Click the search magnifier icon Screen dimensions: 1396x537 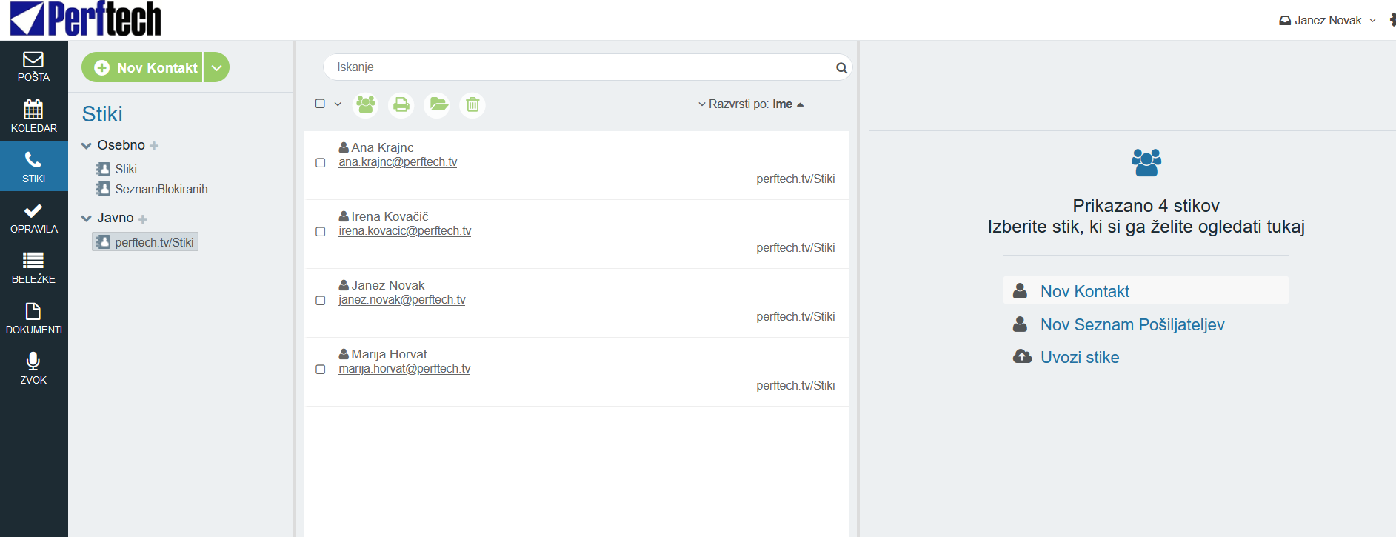tap(841, 67)
